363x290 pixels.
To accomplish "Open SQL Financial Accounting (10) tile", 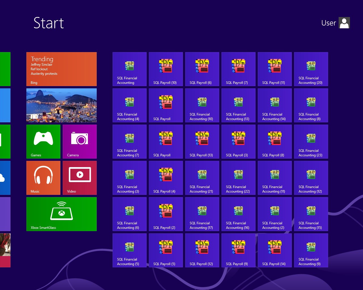I will click(202, 105).
